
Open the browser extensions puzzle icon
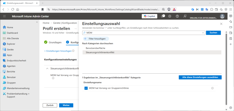(x=212, y=10)
